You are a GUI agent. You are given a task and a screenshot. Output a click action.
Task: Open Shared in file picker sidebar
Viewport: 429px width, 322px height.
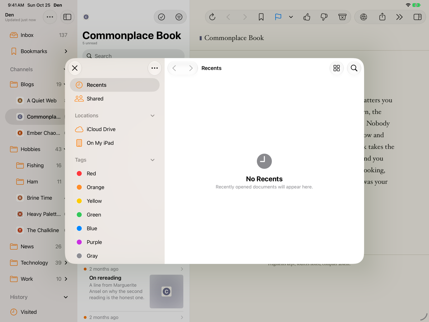click(115, 99)
